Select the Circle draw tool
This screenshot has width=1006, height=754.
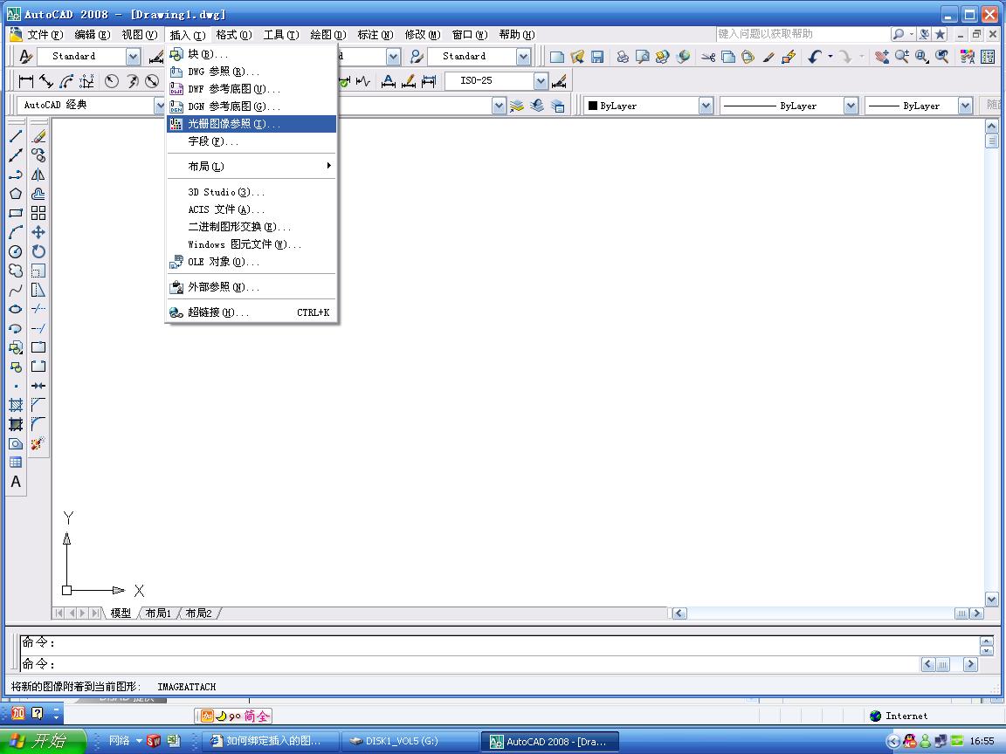pyautogui.click(x=16, y=251)
